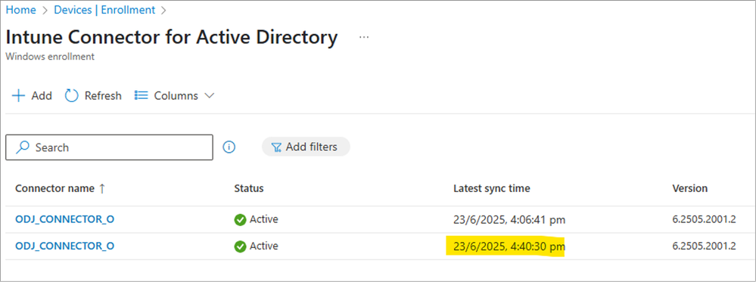Click the magnifier icon in Search box
Image resolution: width=756 pixels, height=282 pixels.
point(23,147)
